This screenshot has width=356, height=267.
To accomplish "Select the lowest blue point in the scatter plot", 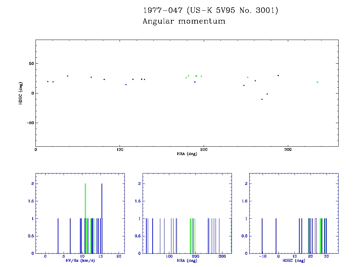I will click(262, 99).
